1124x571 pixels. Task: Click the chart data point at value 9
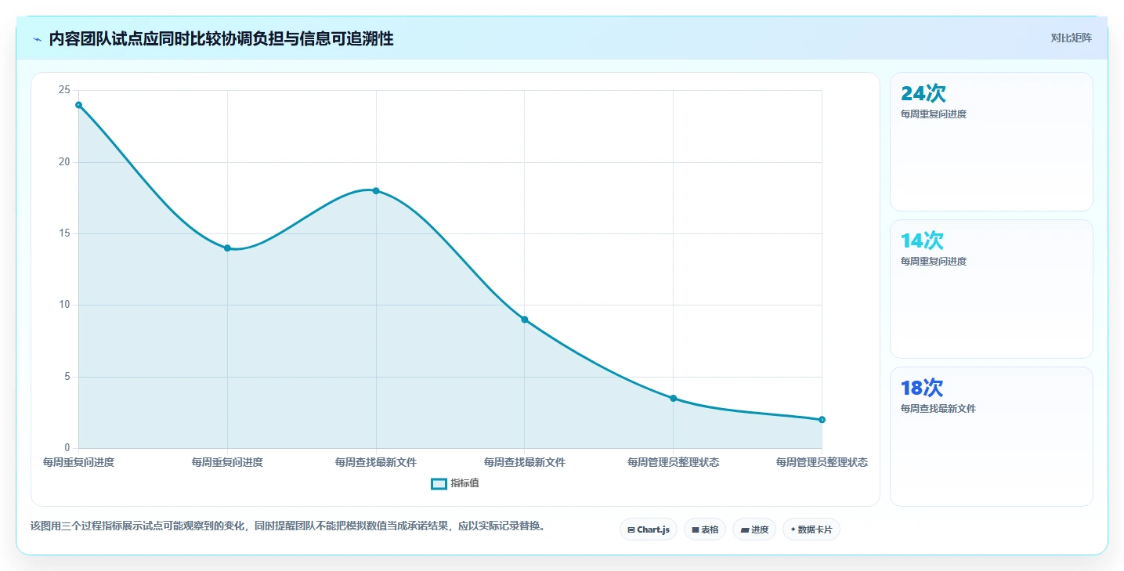coord(525,320)
